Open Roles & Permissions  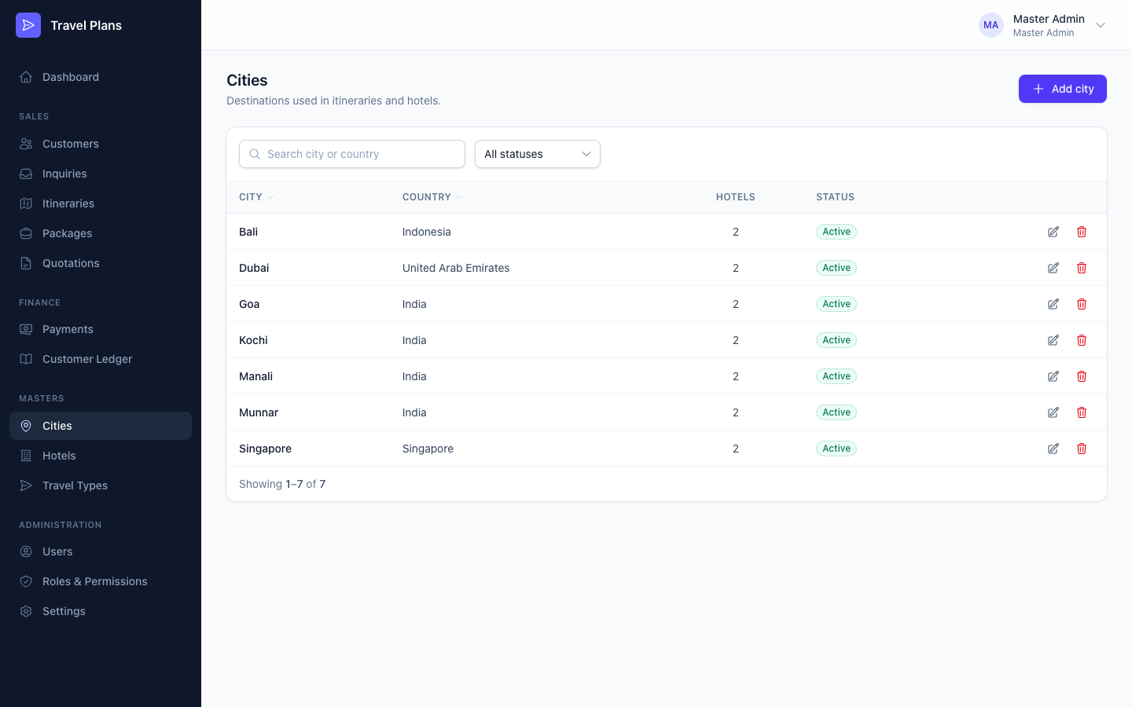point(101,581)
